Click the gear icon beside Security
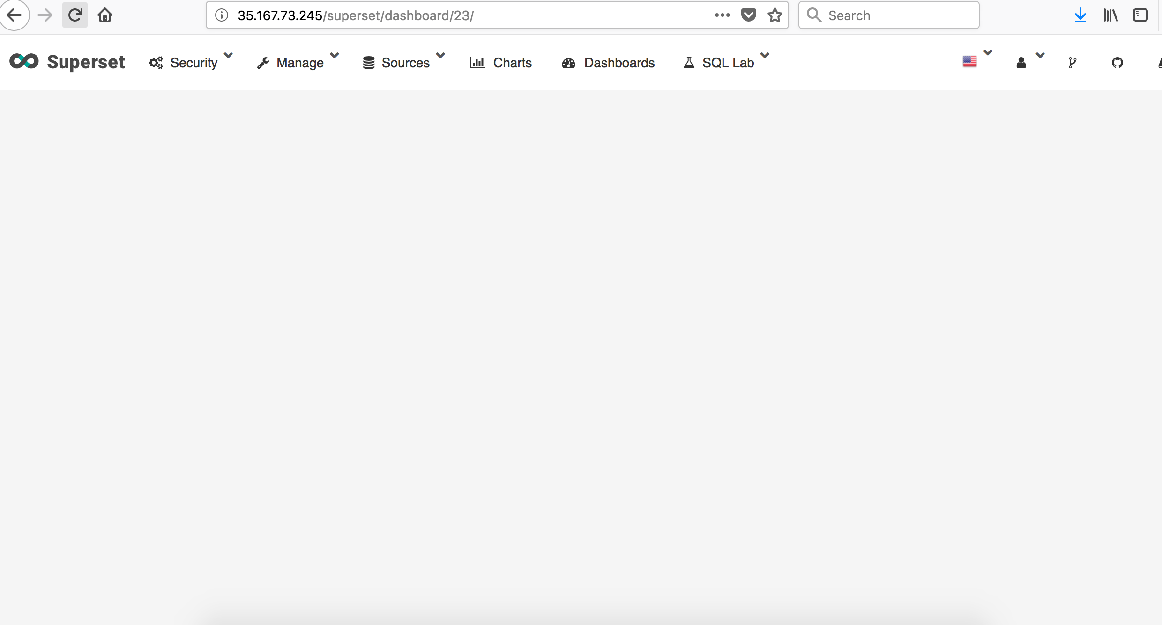1162x625 pixels. (x=156, y=62)
